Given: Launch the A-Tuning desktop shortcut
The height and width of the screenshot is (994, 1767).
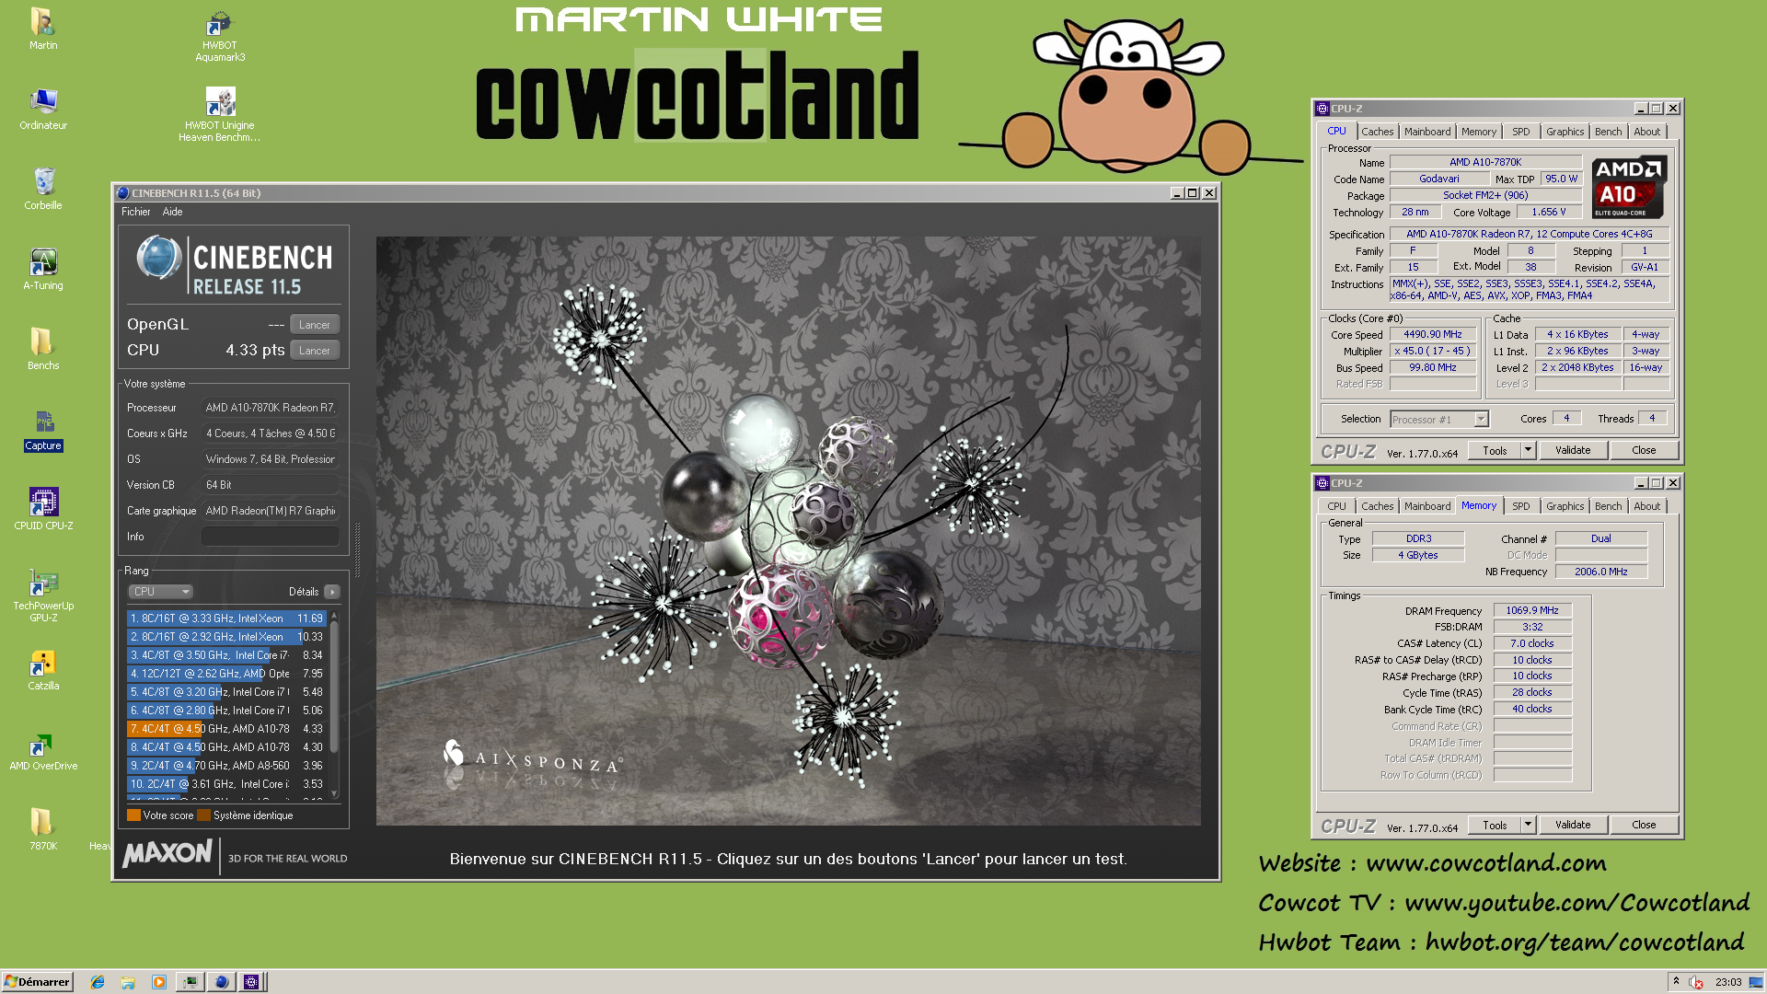Looking at the screenshot, I should 43,269.
